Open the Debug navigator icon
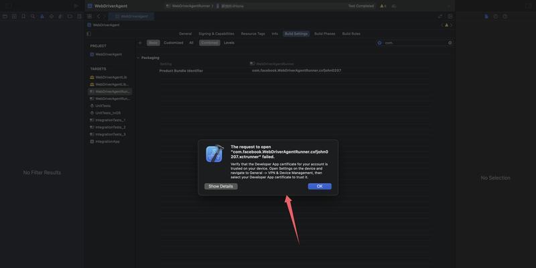536x268 pixels. [60, 16]
